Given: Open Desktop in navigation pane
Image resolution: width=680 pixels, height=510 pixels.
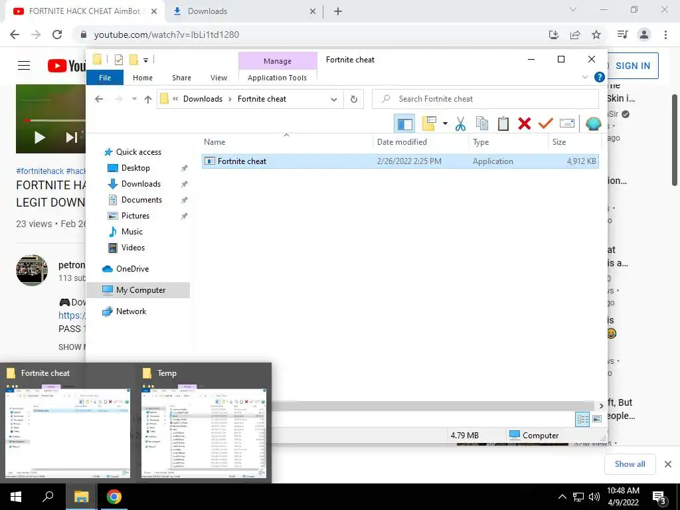Looking at the screenshot, I should click(x=135, y=168).
